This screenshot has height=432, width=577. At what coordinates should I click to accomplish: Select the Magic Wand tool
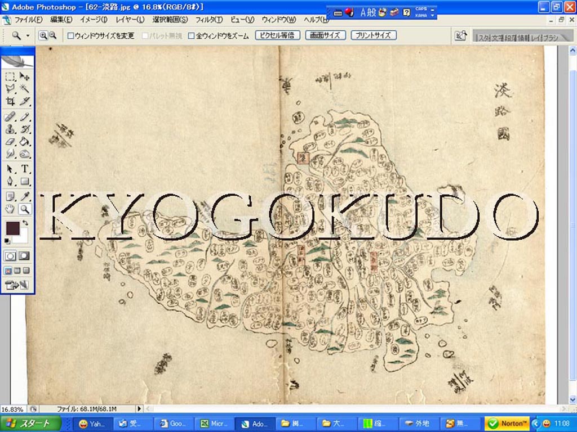(24, 88)
